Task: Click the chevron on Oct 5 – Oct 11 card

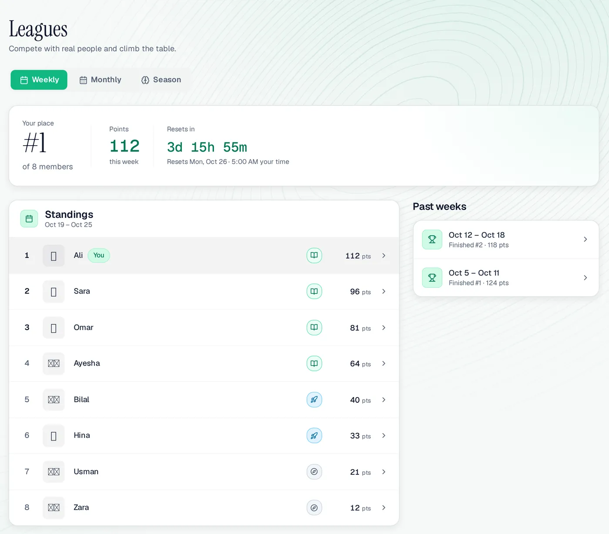Action: point(586,277)
